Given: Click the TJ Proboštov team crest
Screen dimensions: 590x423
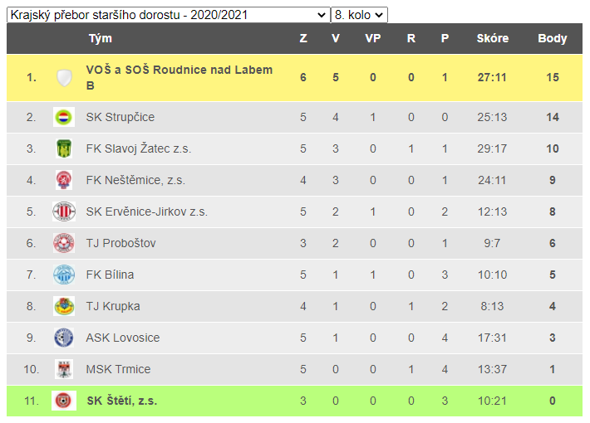Looking at the screenshot, I should point(64,243).
